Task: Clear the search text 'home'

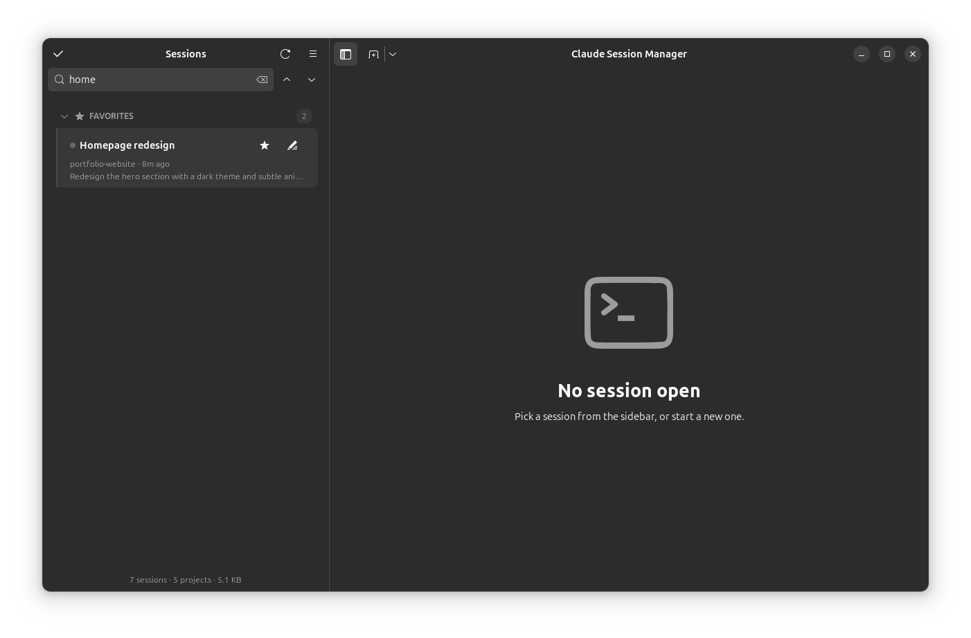Action: pyautogui.click(x=262, y=80)
